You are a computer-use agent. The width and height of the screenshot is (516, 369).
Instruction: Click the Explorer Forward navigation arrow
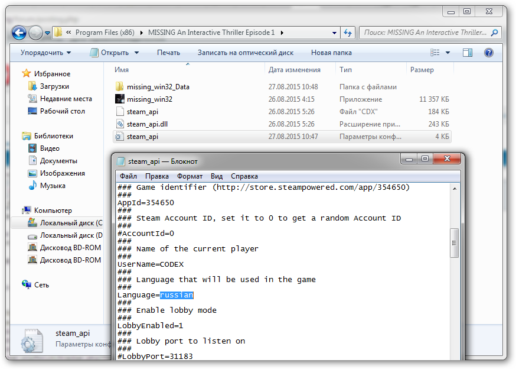[x=35, y=33]
